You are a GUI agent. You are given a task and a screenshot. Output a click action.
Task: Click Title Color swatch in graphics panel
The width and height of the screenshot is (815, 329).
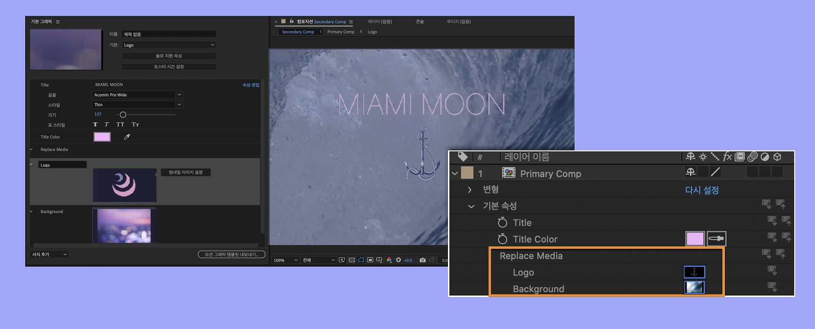click(102, 137)
